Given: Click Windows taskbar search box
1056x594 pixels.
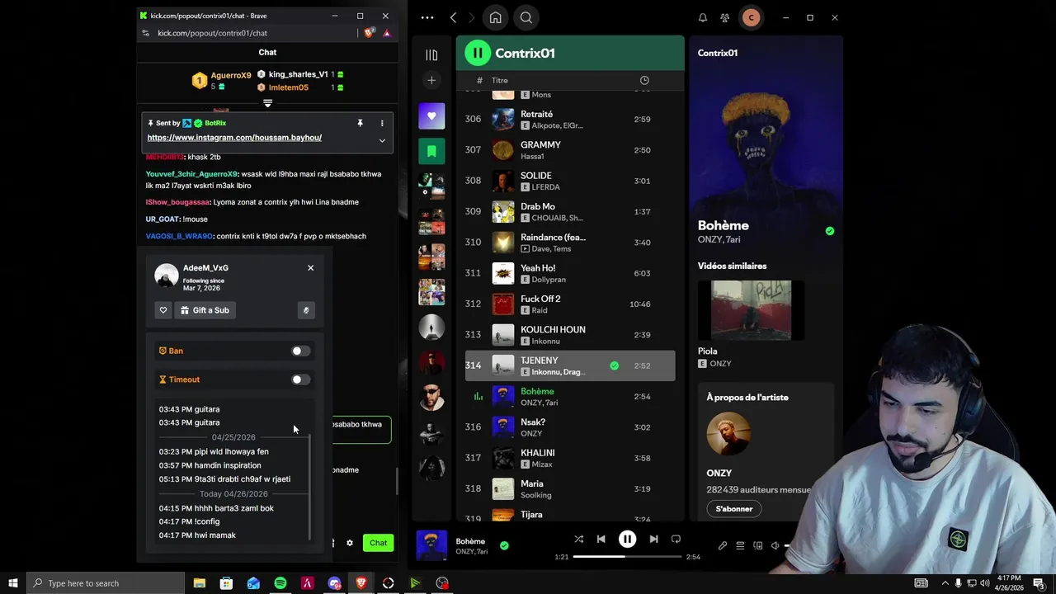Looking at the screenshot, I should 106,583.
